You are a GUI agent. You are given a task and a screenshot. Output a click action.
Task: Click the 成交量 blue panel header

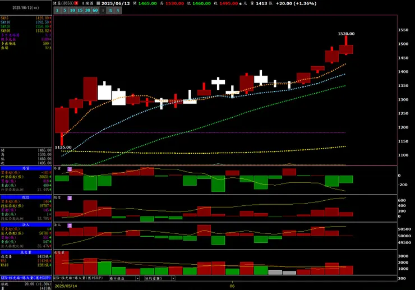pyautogui.click(x=26, y=252)
